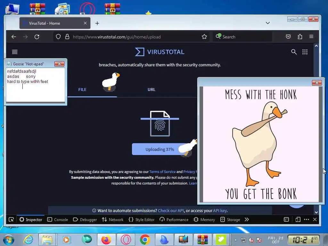
Task: Open a new browser tab
Action: click(x=97, y=23)
